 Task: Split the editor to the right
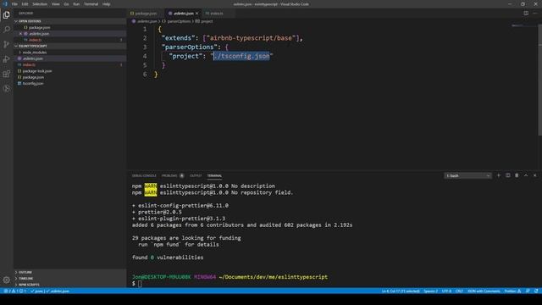coord(526,14)
